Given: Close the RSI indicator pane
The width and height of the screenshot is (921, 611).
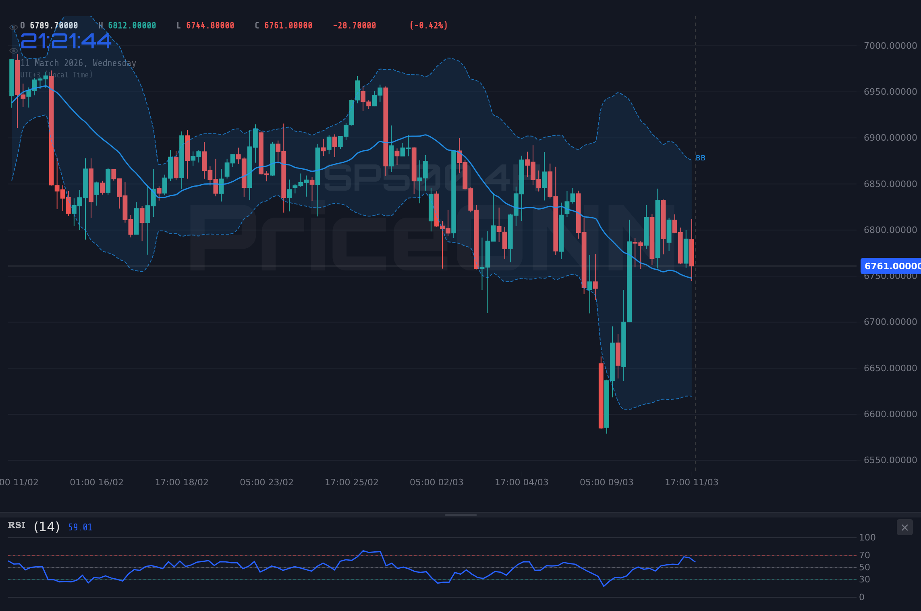Looking at the screenshot, I should pos(904,528).
